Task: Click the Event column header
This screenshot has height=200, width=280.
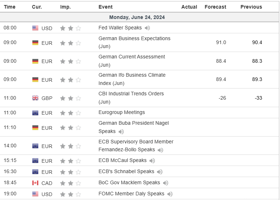Action: click(105, 7)
